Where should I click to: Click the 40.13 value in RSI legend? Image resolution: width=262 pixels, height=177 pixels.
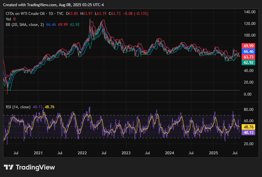pos(38,107)
